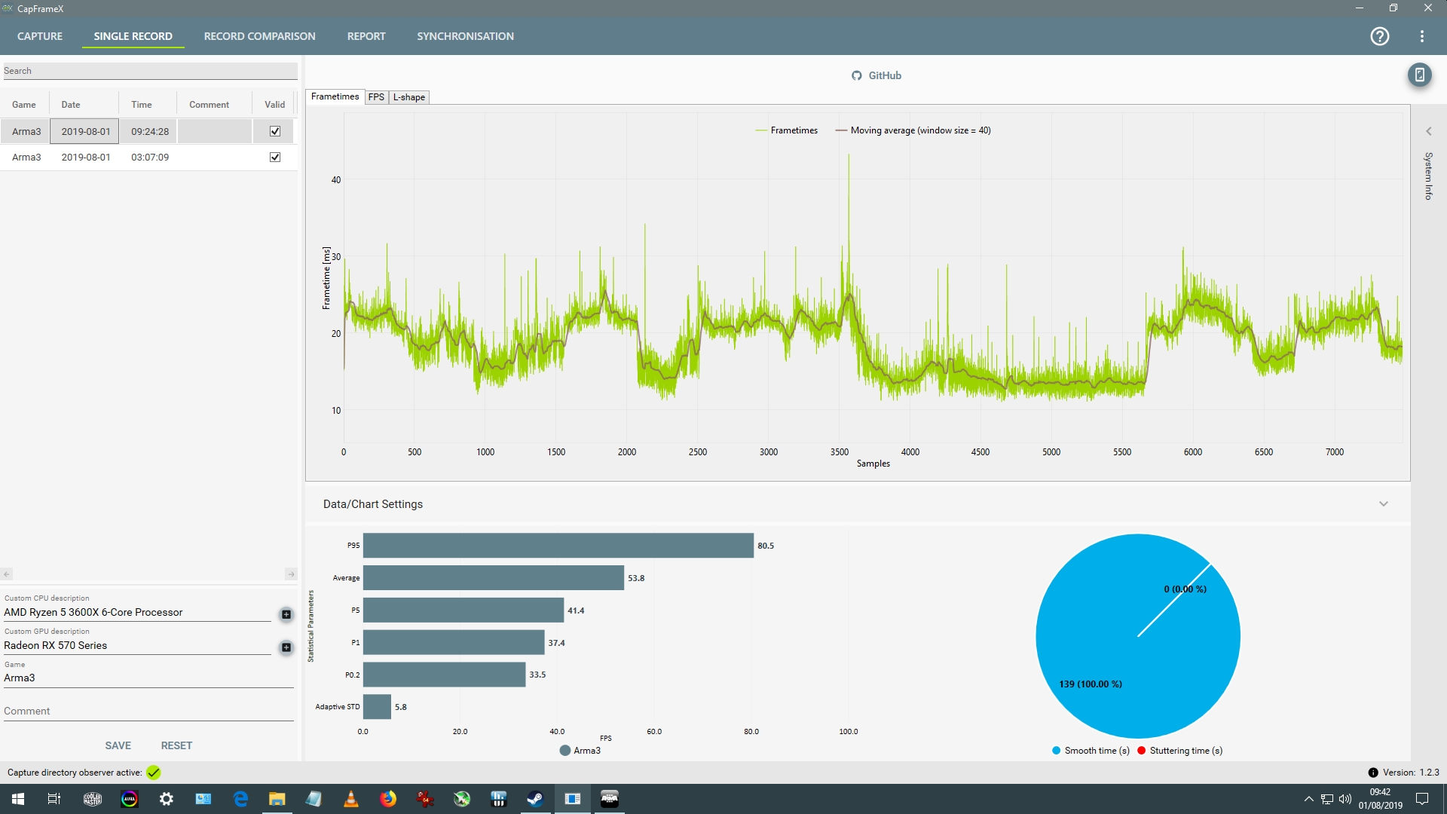Click the GitHub logo icon
This screenshot has width=1447, height=814.
pos(856,75)
